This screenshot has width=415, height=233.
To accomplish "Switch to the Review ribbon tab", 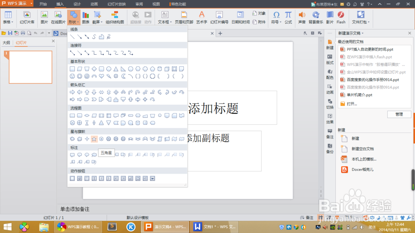I will pos(139,4).
